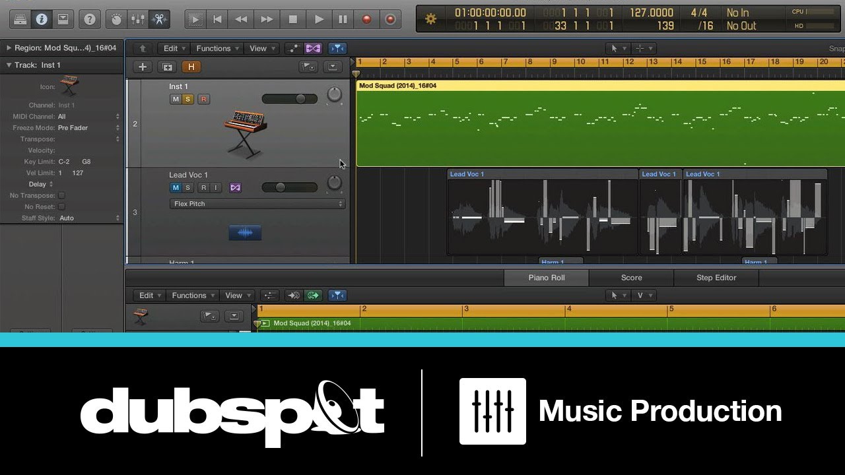Toggle Flex button on Lead Voc 1 track
Screen dimensions: 845x475
[235, 187]
